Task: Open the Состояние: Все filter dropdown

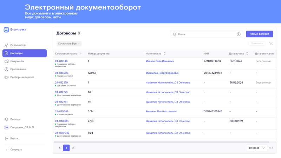Action: (x=69, y=44)
